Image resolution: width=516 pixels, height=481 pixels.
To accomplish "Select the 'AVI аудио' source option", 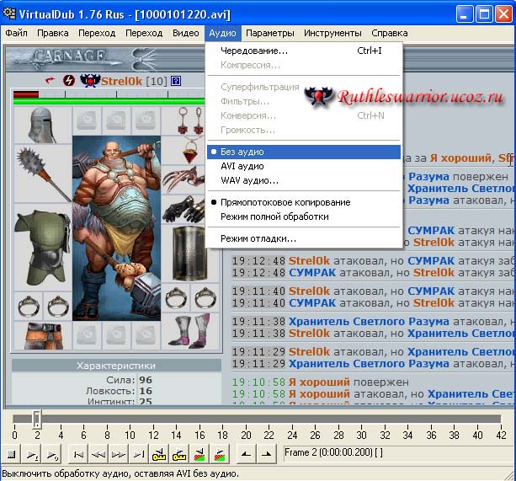I will pos(304,166).
